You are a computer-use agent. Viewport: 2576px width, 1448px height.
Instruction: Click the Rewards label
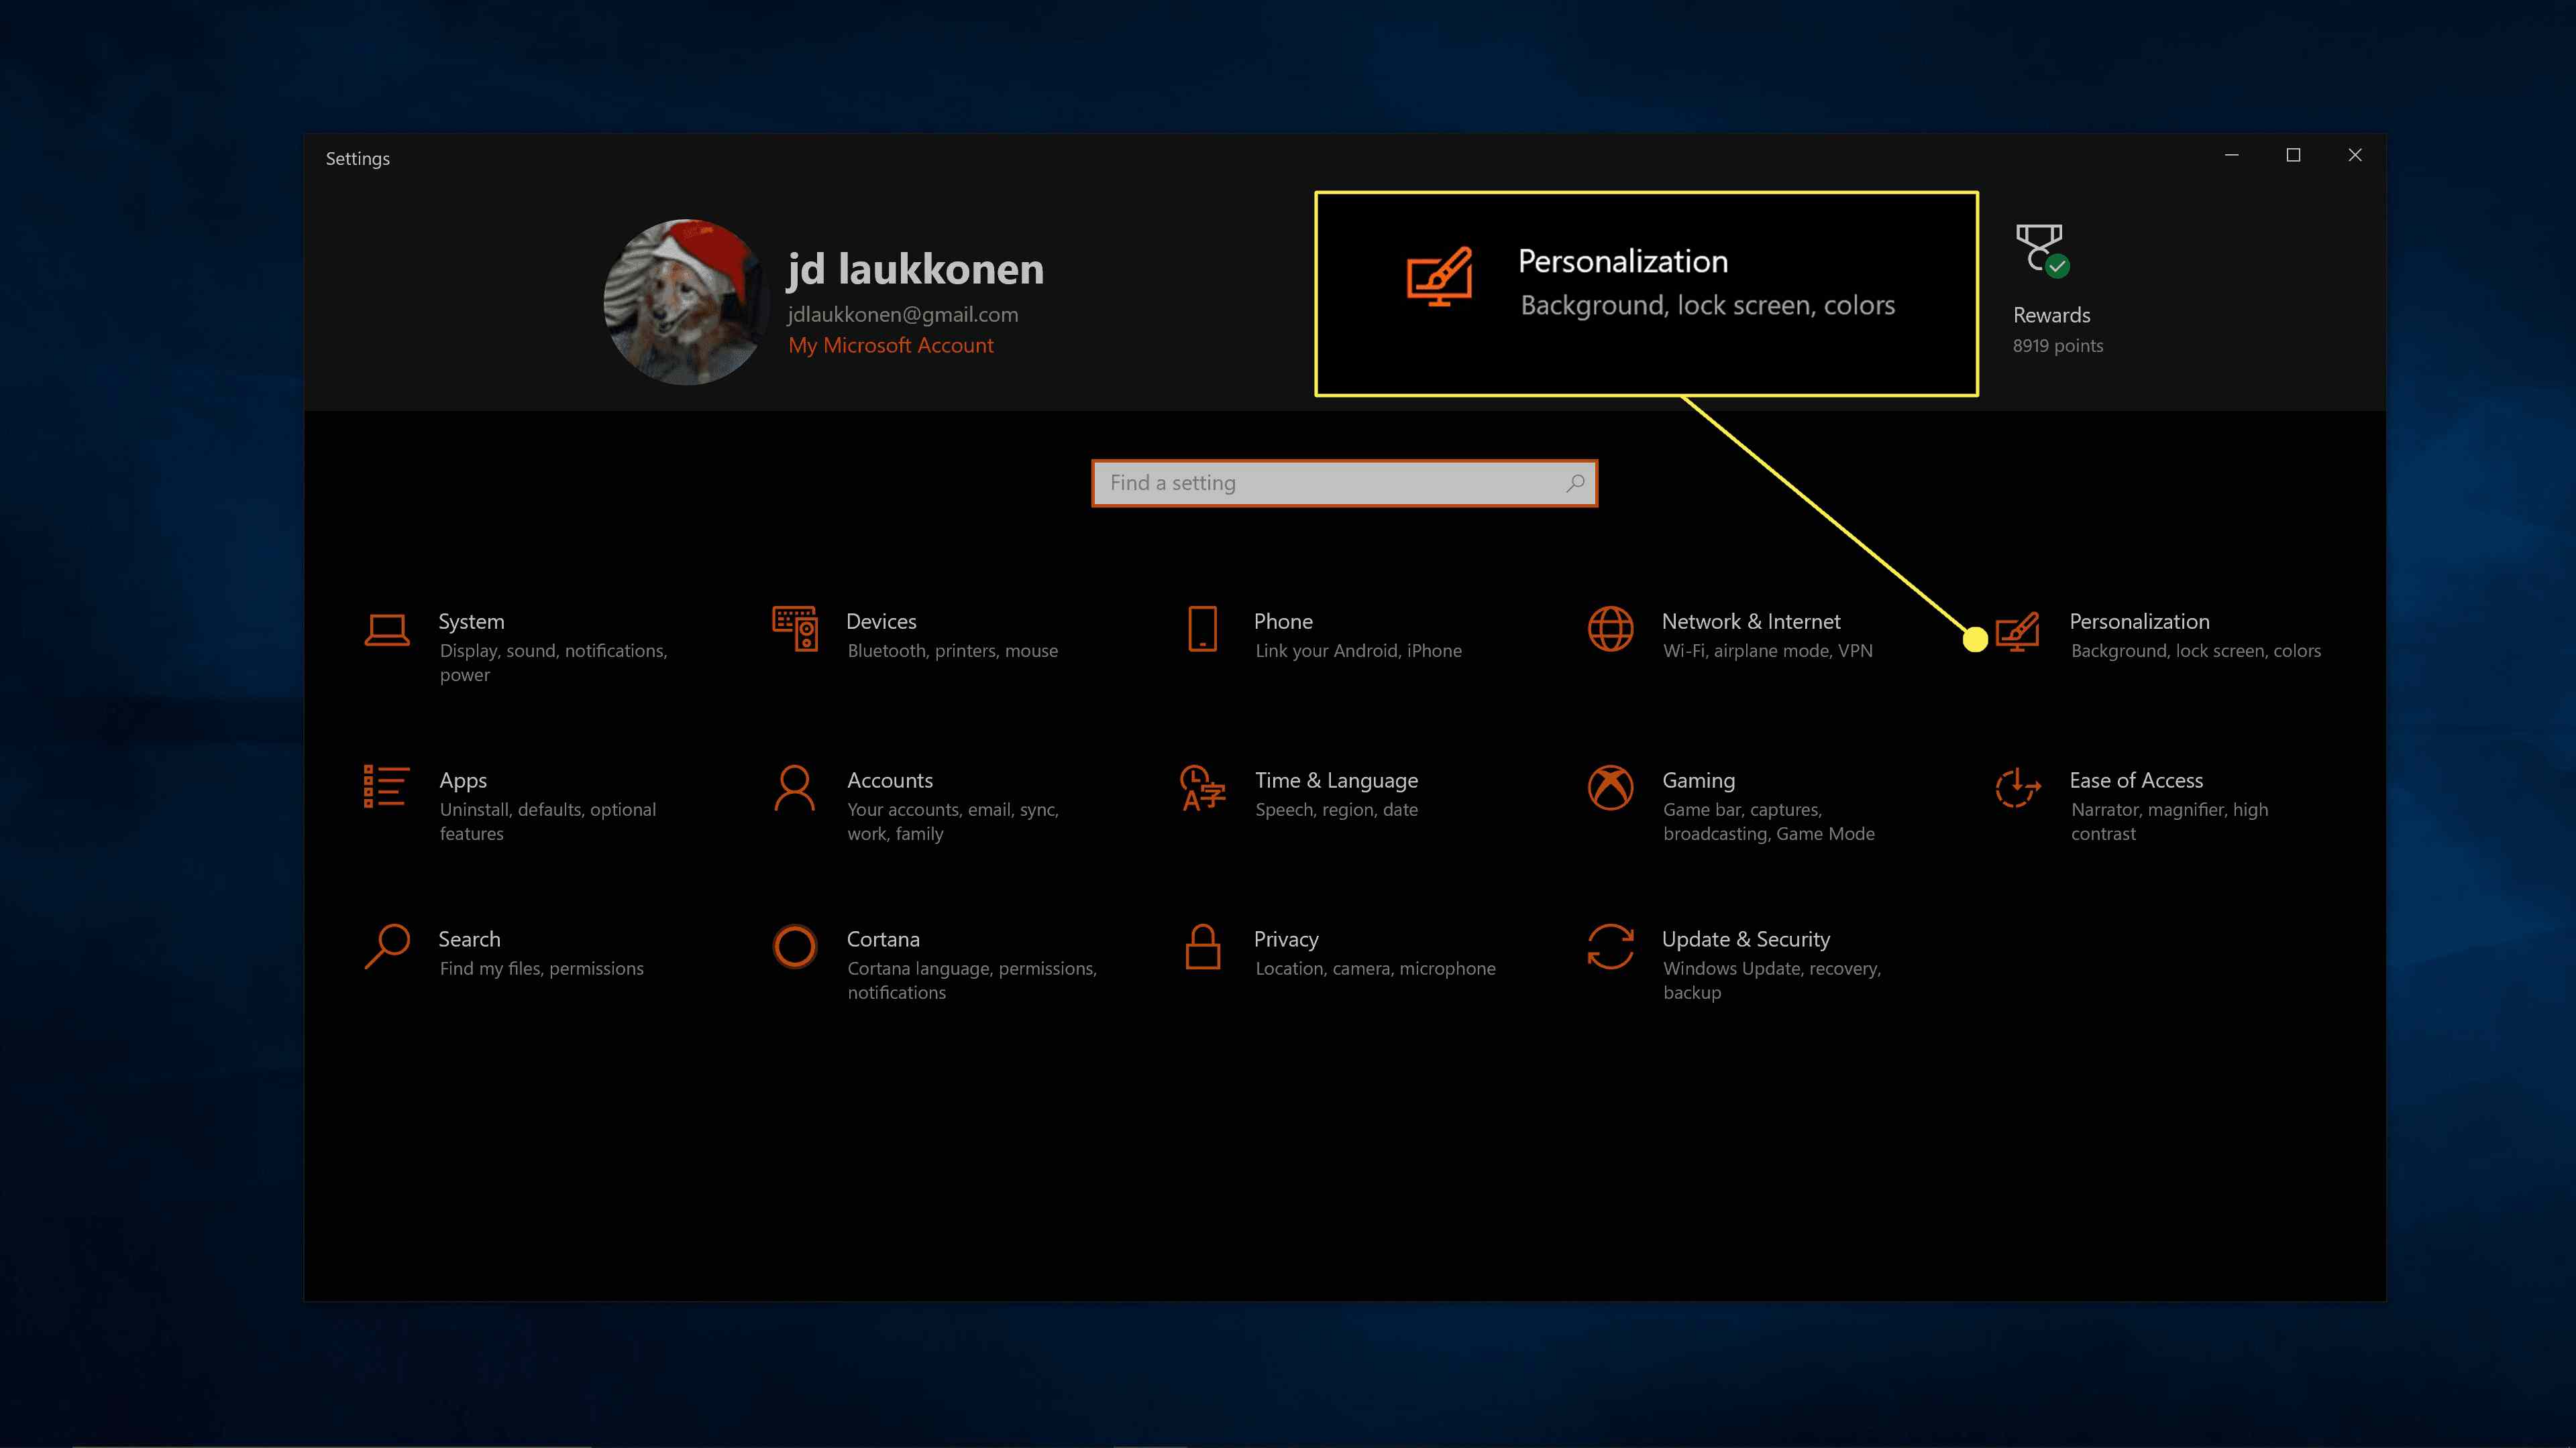point(2051,316)
